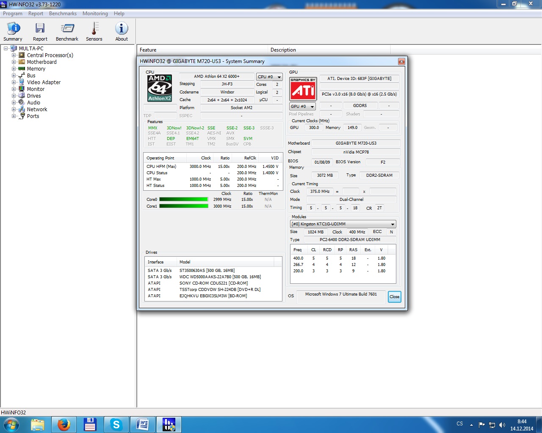Image resolution: width=542 pixels, height=433 pixels.
Task: Click the Video Adapter tree icon
Action: (x=22, y=82)
